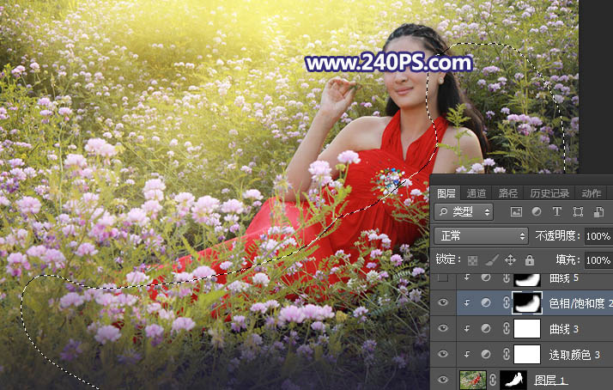Click the pixel layer filter icon
The image size is (613, 390).
tap(516, 211)
